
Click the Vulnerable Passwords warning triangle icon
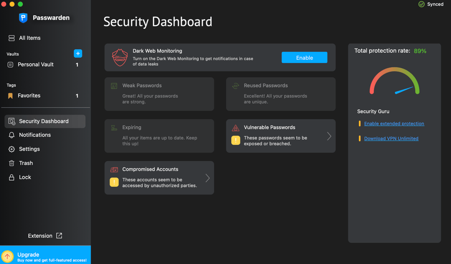(236, 128)
